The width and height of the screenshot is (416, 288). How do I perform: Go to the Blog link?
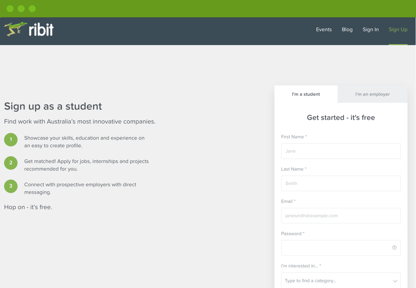pos(347,29)
